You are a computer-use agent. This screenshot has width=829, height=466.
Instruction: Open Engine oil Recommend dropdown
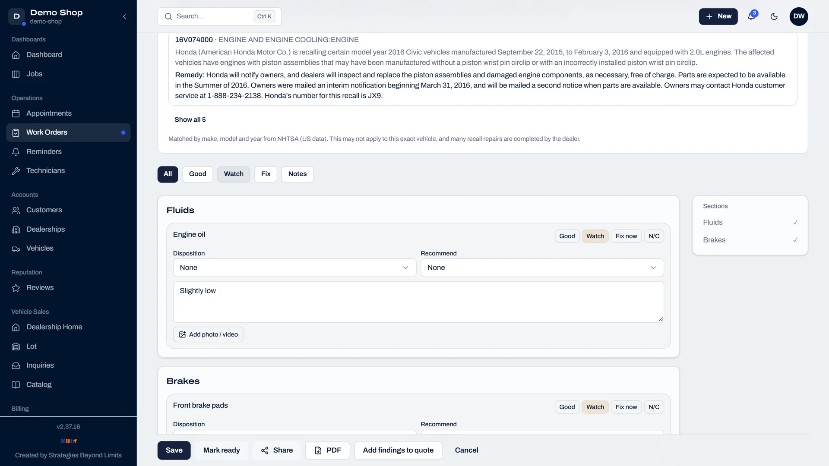click(x=542, y=268)
